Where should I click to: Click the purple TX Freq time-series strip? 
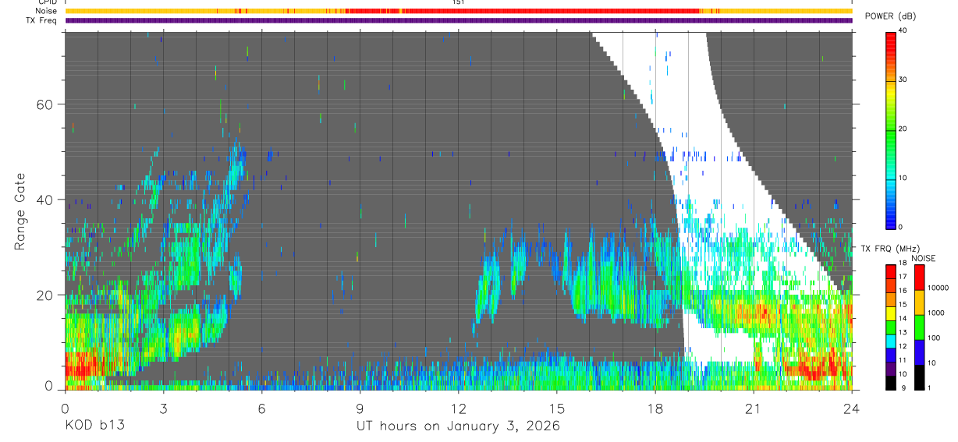pos(459,20)
